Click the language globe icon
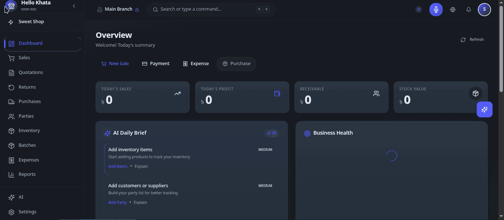The height and width of the screenshot is (220, 504). pos(453,10)
